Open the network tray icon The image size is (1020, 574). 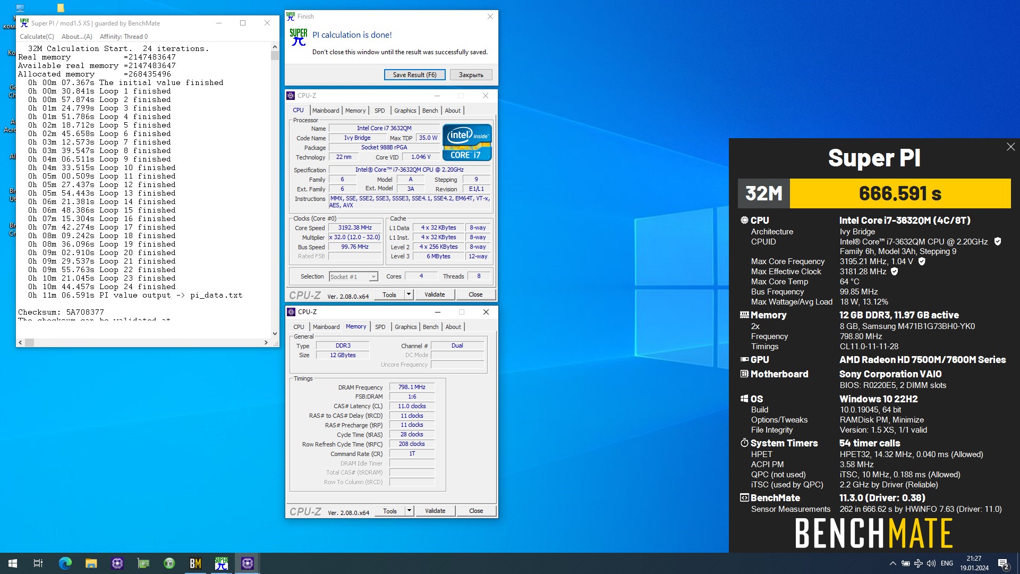click(x=918, y=563)
